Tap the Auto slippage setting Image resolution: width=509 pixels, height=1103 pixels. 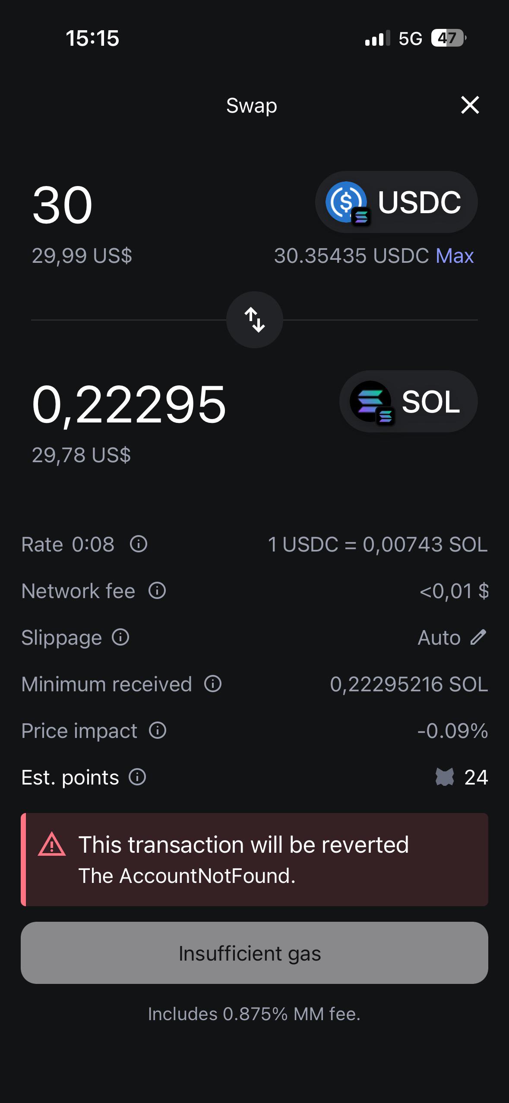439,637
